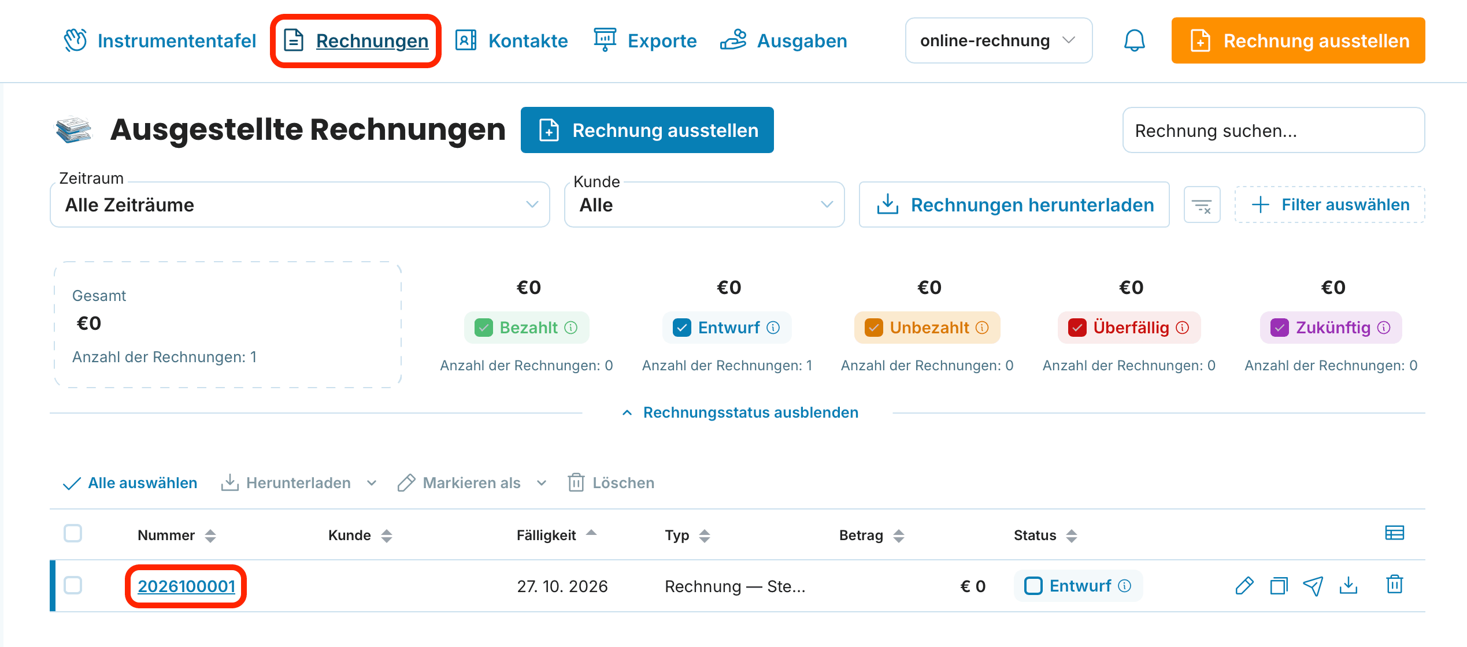This screenshot has height=647, width=1467.
Task: Sort table by Betrag column arrows
Action: 898,536
